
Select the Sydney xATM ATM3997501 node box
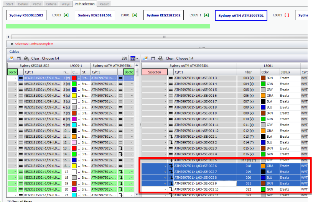coord(241,16)
